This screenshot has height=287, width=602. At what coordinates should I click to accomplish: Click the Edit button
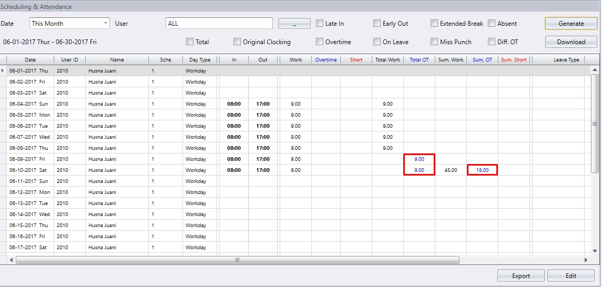571,275
